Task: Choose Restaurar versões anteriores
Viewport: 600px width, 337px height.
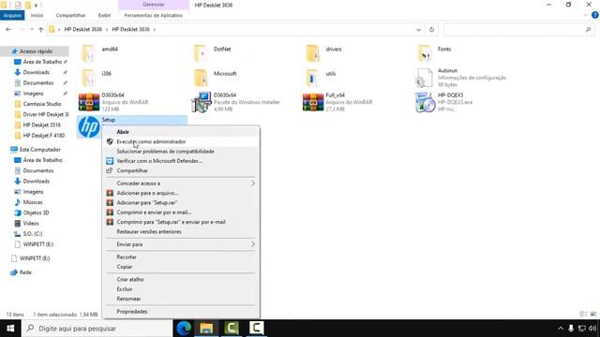Action: coord(181,231)
